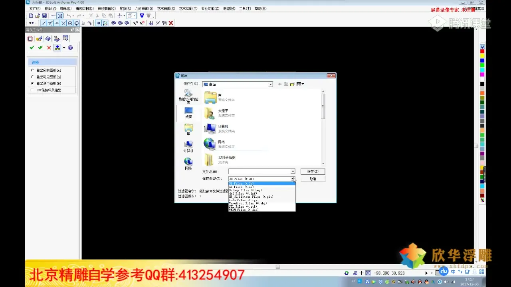Apply changes with the green checkmark icon
The image size is (511, 287).
point(32,47)
